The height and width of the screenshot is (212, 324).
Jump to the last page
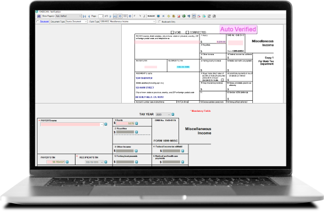point(115,16)
